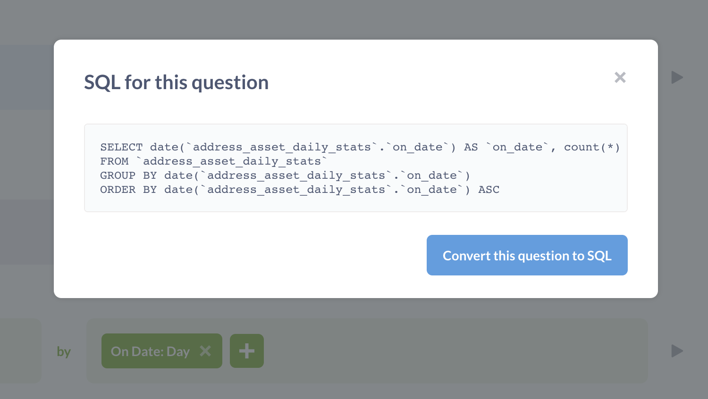This screenshot has height=399, width=708.
Task: Click the green plus to add another breakout
Action: [x=246, y=351]
